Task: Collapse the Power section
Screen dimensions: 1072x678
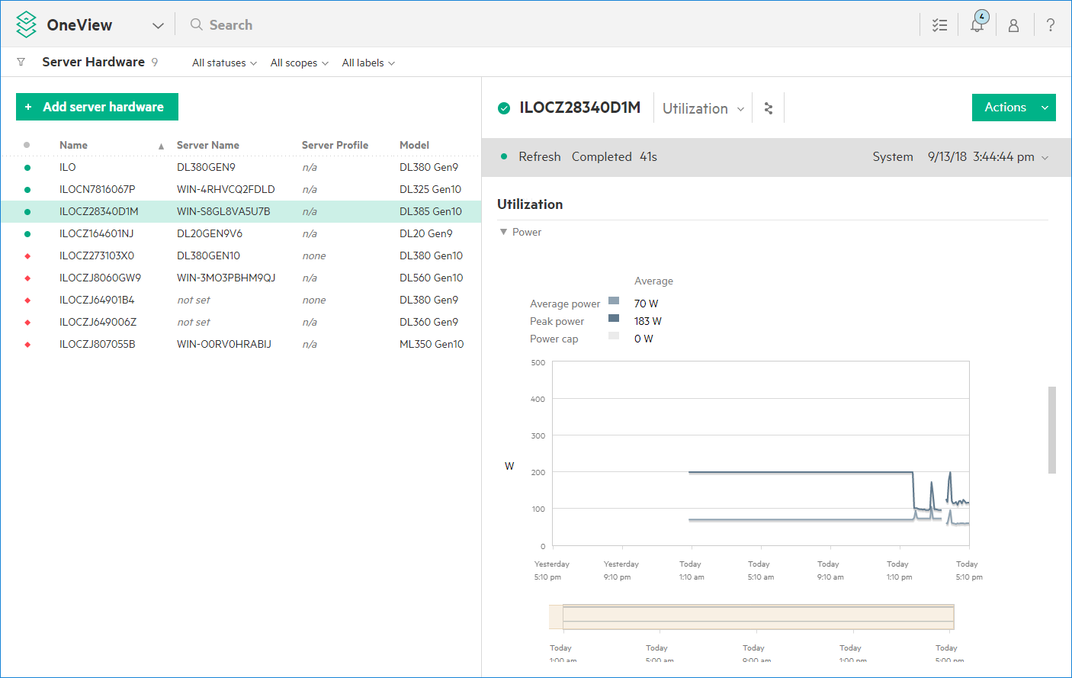Action: point(503,232)
